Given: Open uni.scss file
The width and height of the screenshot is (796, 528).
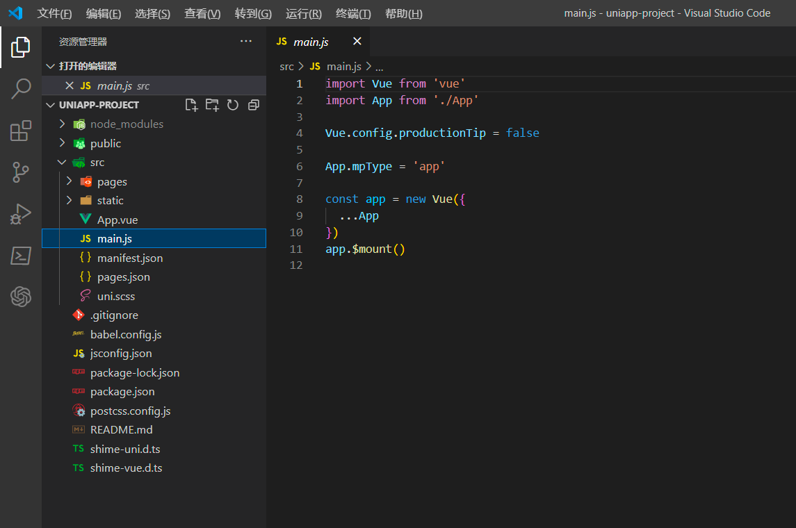Looking at the screenshot, I should click(x=154, y=296).
